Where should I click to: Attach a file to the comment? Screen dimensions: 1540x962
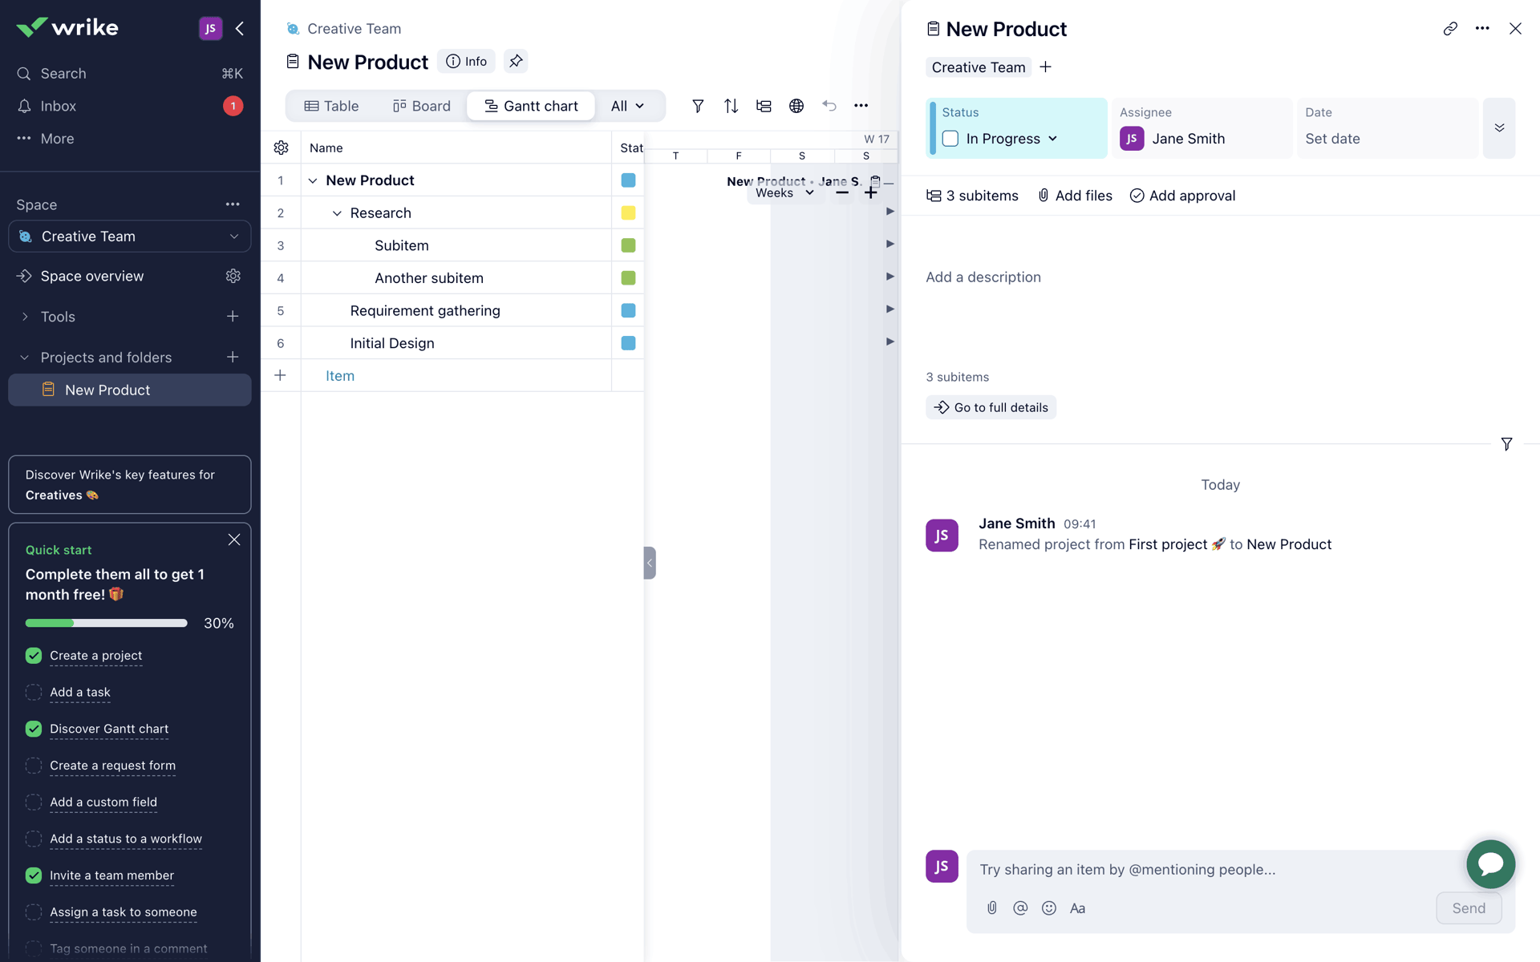[992, 907]
